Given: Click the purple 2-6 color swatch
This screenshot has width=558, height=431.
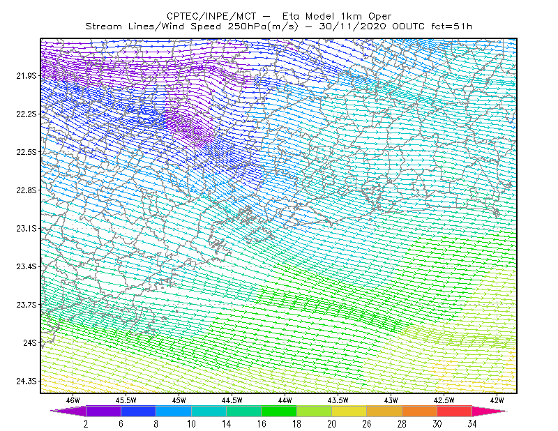Looking at the screenshot, I should click(x=103, y=411).
